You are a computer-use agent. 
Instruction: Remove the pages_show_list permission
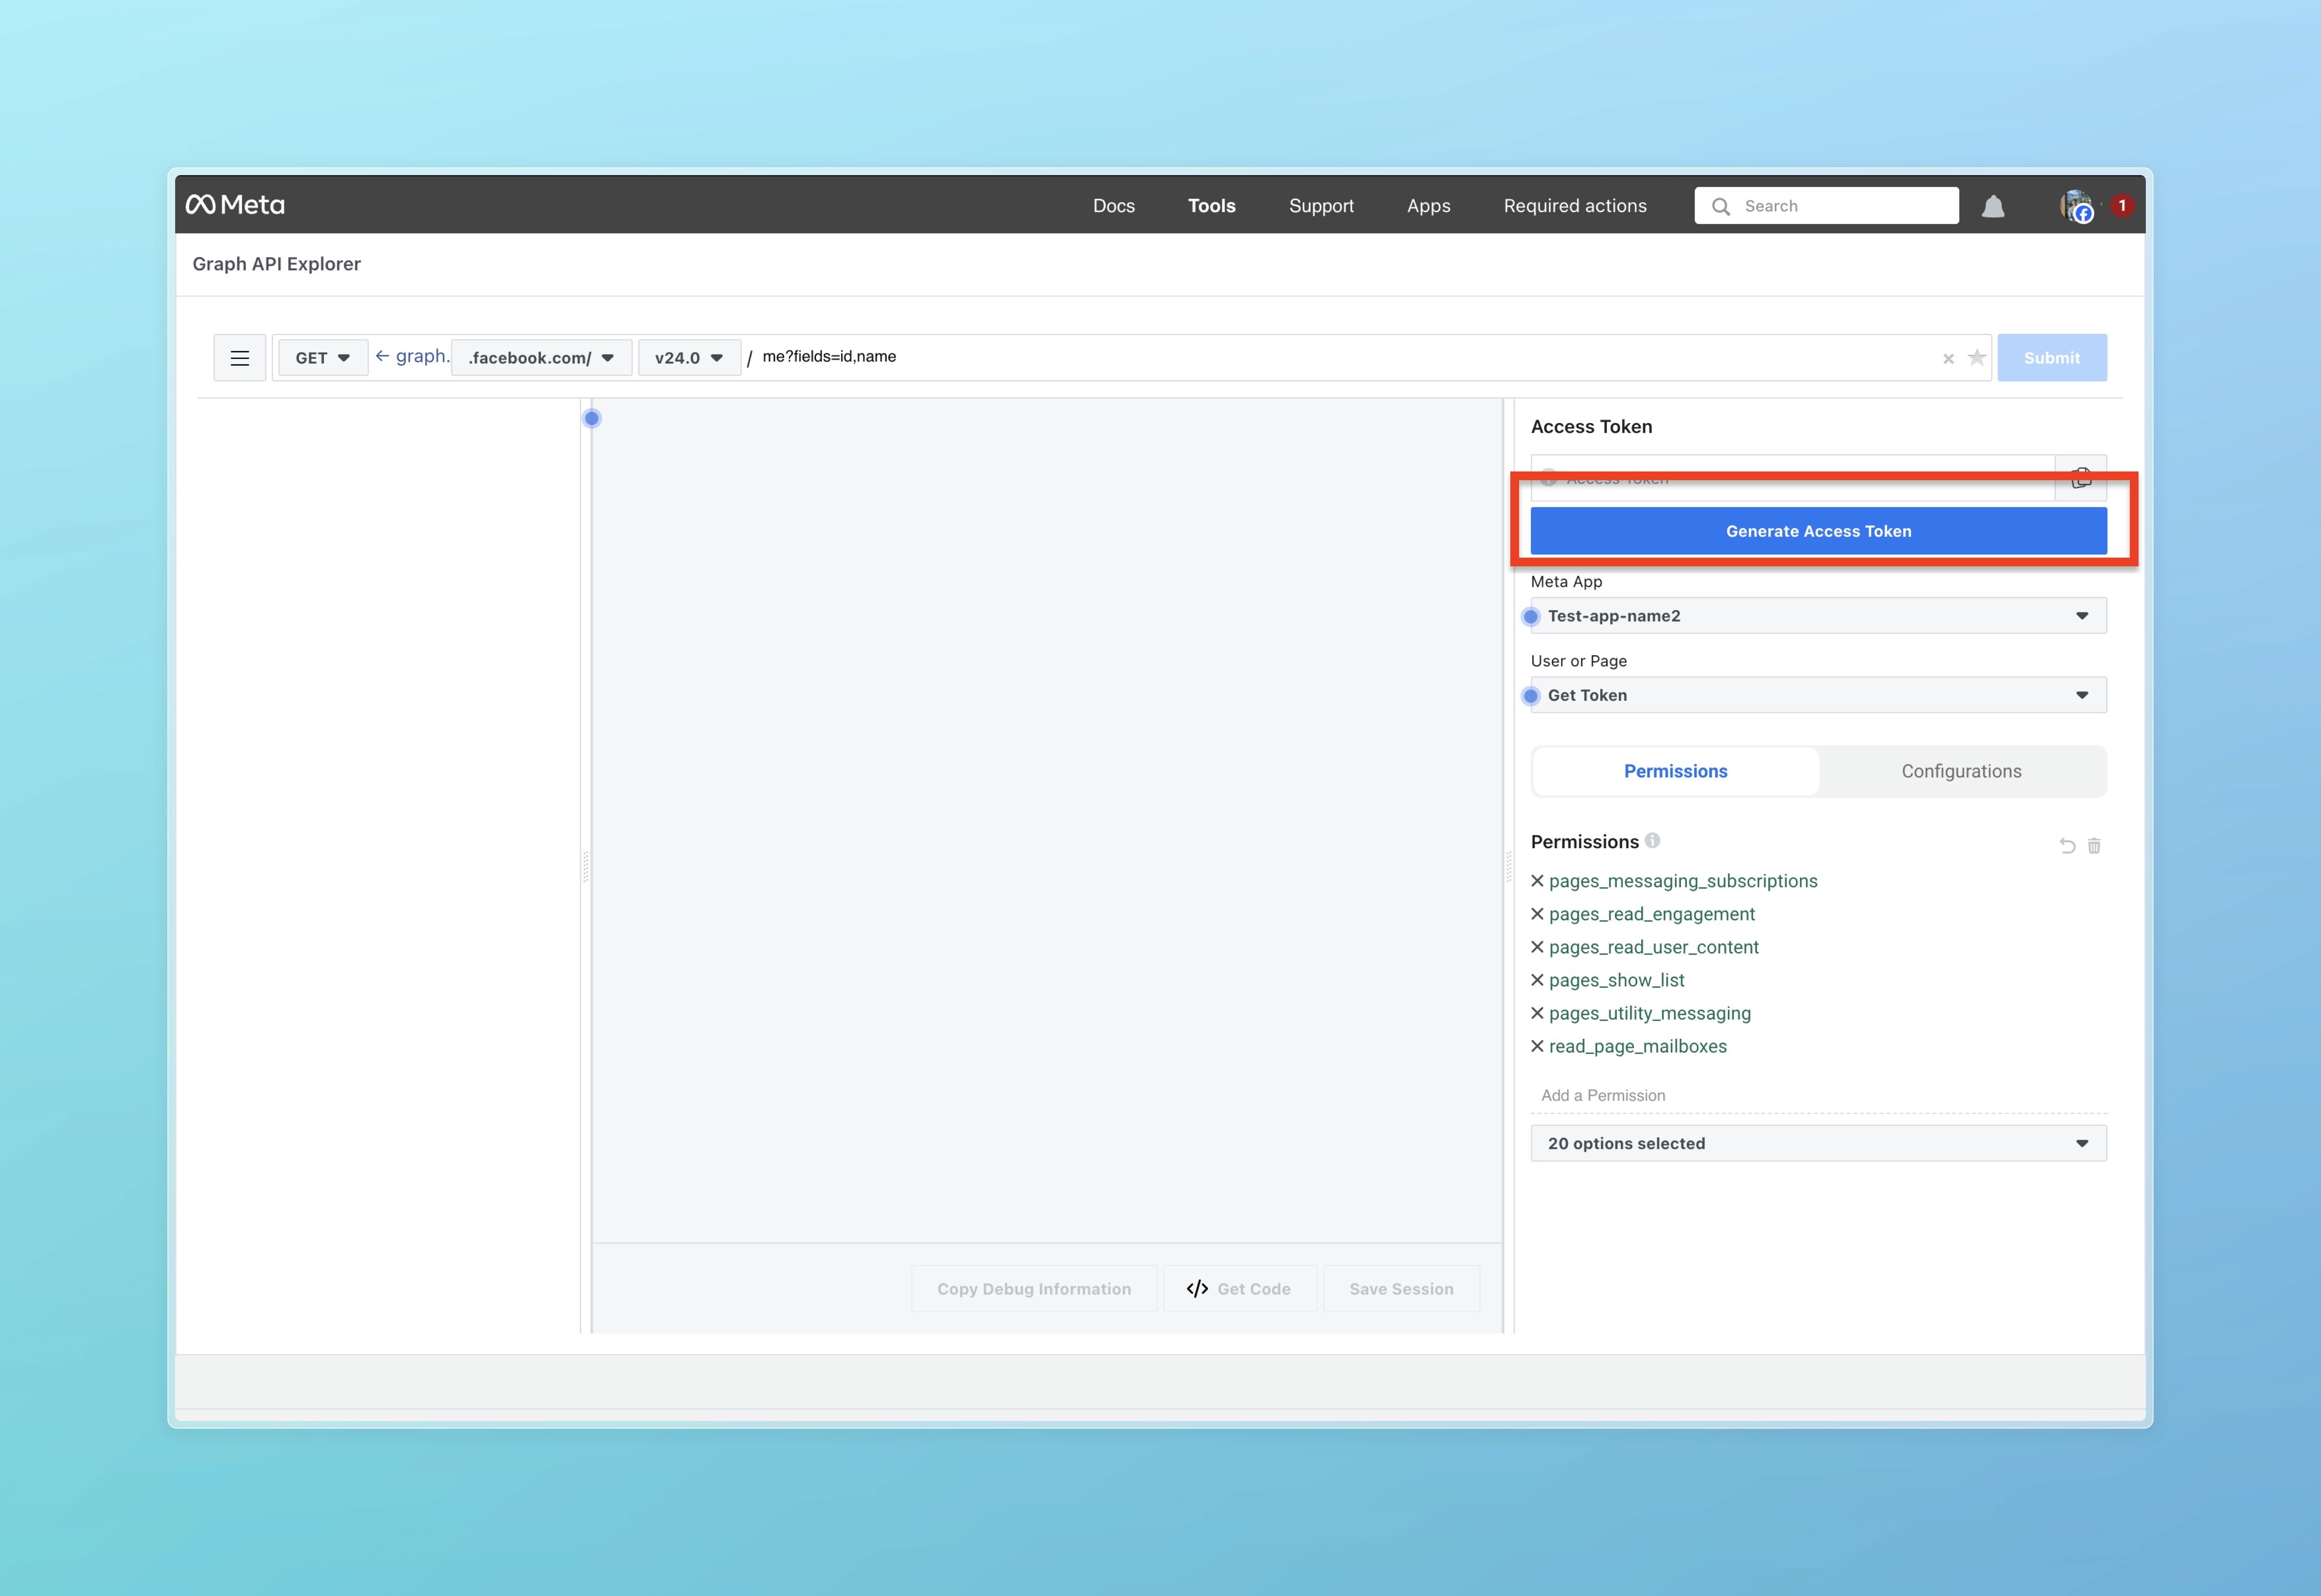click(1538, 980)
